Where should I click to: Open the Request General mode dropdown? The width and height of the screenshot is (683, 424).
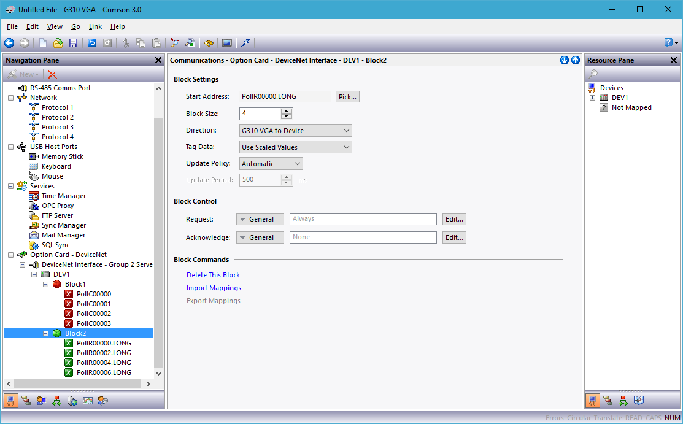pos(260,219)
